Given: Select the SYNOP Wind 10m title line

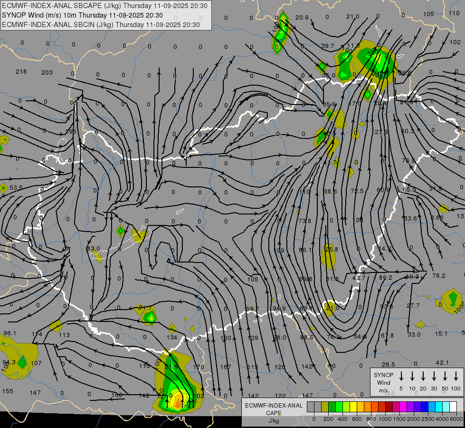Looking at the screenshot, I should coord(82,15).
